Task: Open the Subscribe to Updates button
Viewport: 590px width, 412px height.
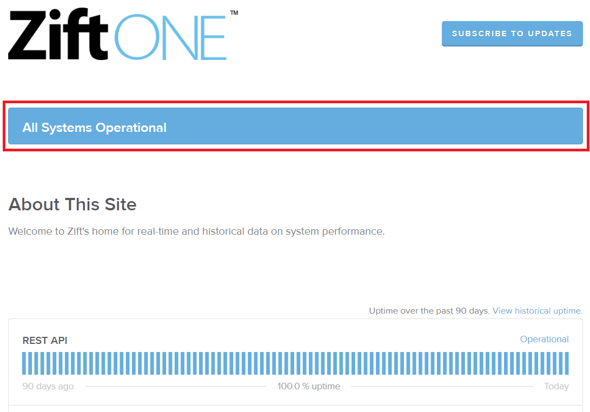Action: tap(512, 33)
